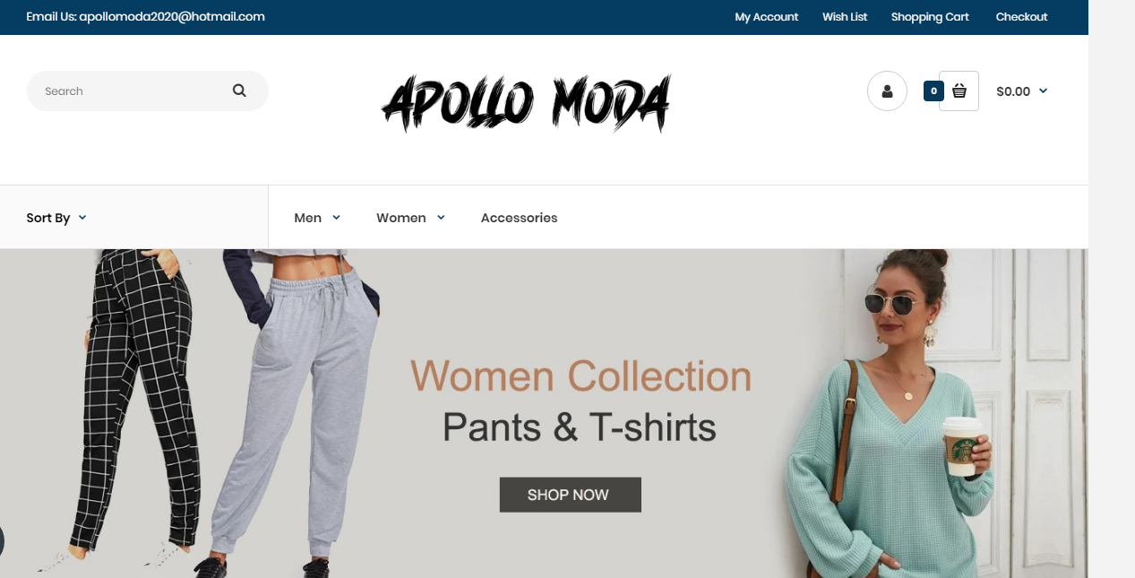Screen dimensions: 1135x578
Task: Expand the Women category menu
Action: pos(410,218)
